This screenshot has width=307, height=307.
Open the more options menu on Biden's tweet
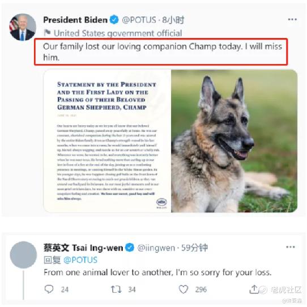click(292, 19)
